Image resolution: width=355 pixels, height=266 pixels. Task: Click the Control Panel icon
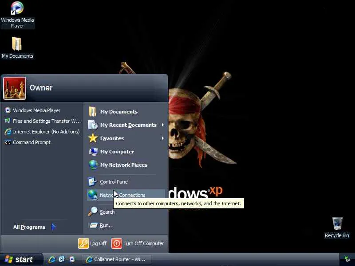pyautogui.click(x=92, y=181)
